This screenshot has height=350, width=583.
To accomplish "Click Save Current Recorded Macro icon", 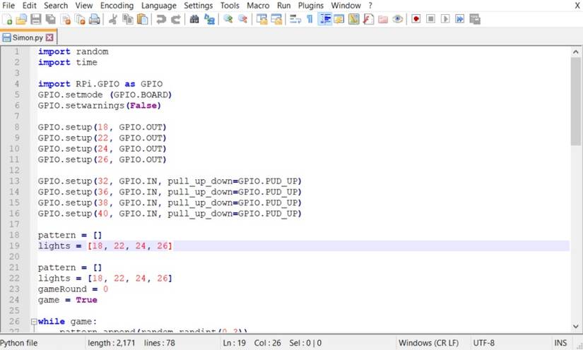I will [x=475, y=19].
